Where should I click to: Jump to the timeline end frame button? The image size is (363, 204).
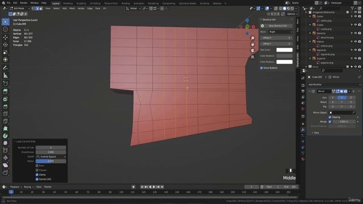[162, 187]
